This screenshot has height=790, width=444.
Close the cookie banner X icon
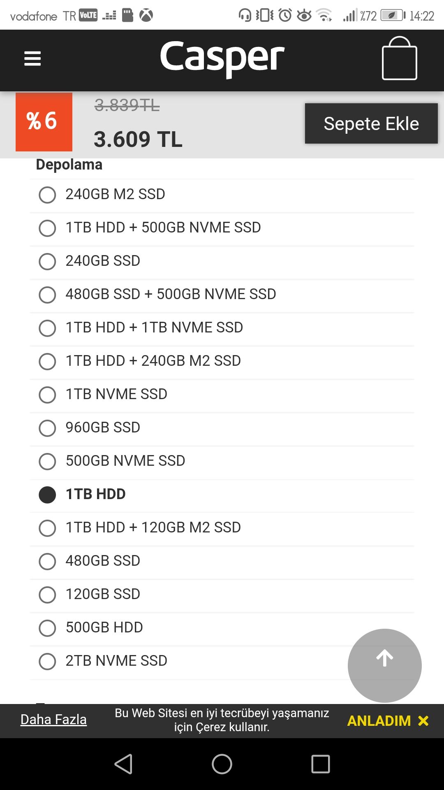[423, 720]
